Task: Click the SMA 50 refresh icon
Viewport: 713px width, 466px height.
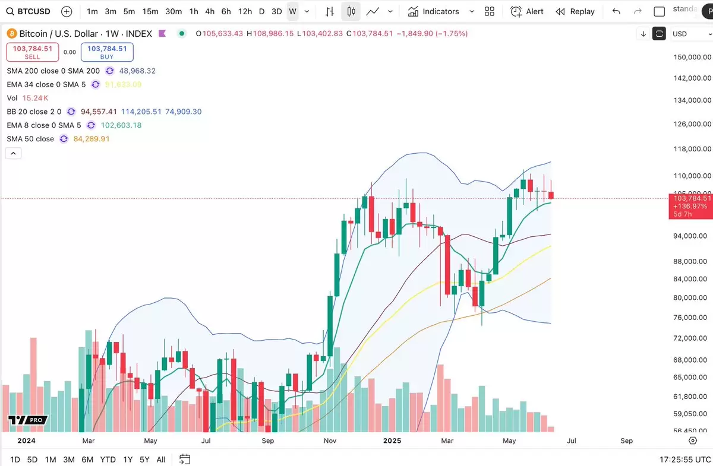Action: (x=64, y=139)
